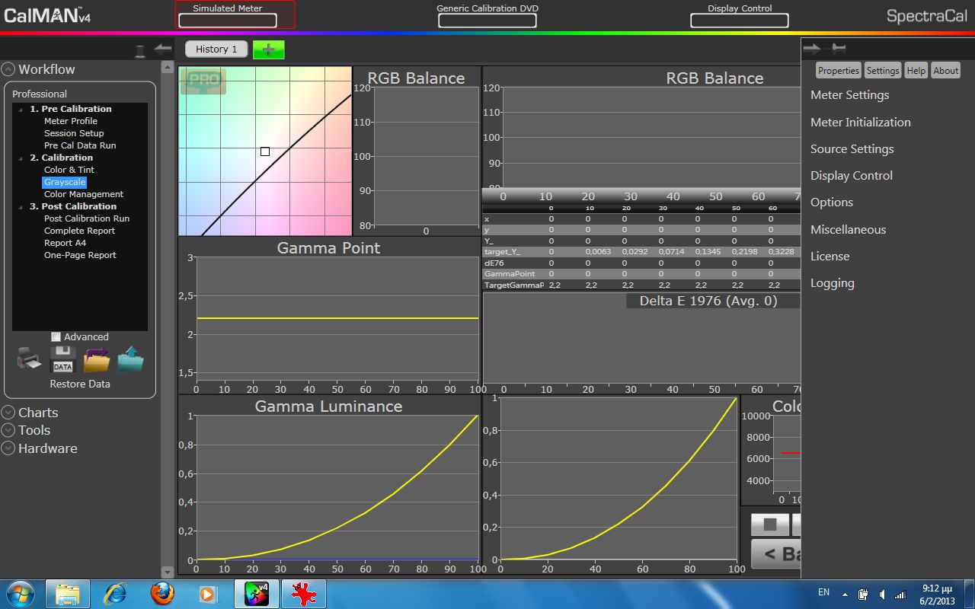This screenshot has width=975, height=609.
Task: Launch Firefox from the taskbar
Action: (162, 594)
